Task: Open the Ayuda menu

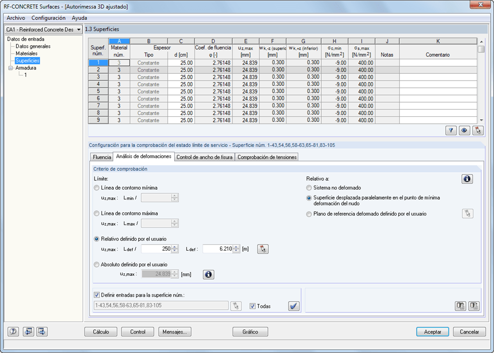Action: (80, 18)
